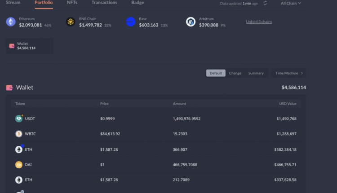Click the USDT token icon

click(19, 118)
